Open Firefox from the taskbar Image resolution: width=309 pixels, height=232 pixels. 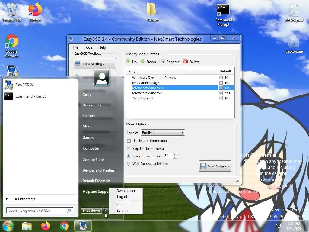click(46, 226)
